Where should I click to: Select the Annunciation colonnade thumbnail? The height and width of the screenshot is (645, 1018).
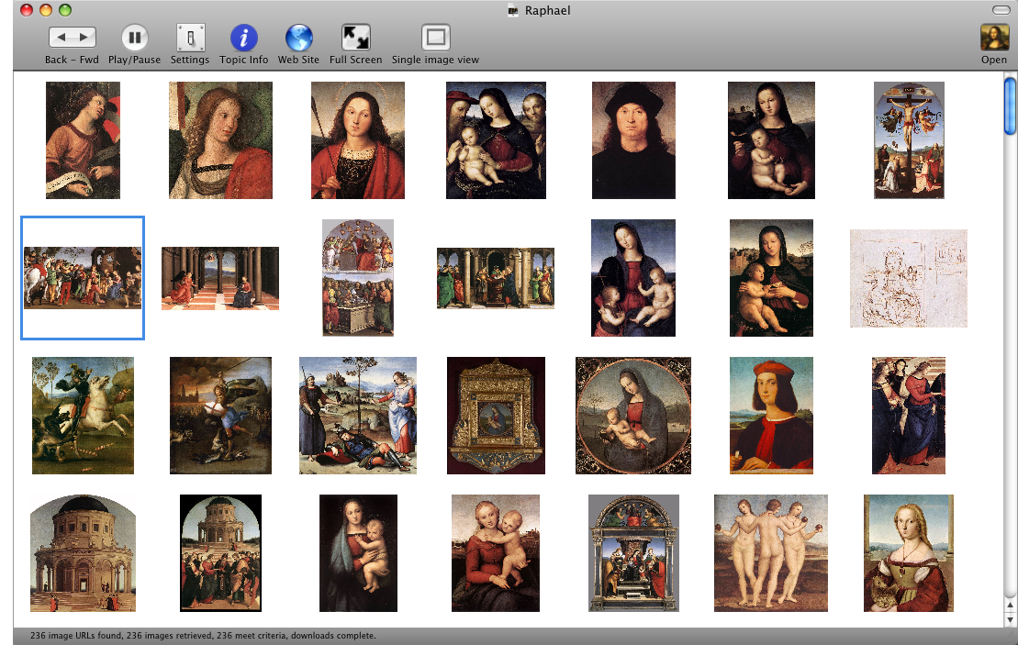pos(220,278)
